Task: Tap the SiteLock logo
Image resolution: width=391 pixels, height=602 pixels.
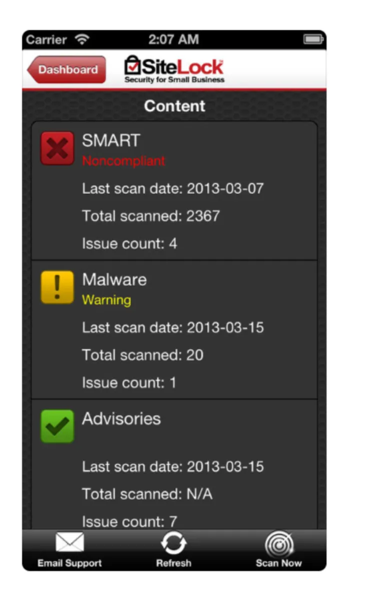Action: pyautogui.click(x=174, y=69)
